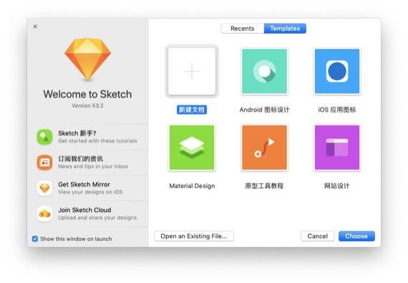Click the Version 53.2 text
The height and width of the screenshot is (283, 408).
pyautogui.click(x=87, y=106)
